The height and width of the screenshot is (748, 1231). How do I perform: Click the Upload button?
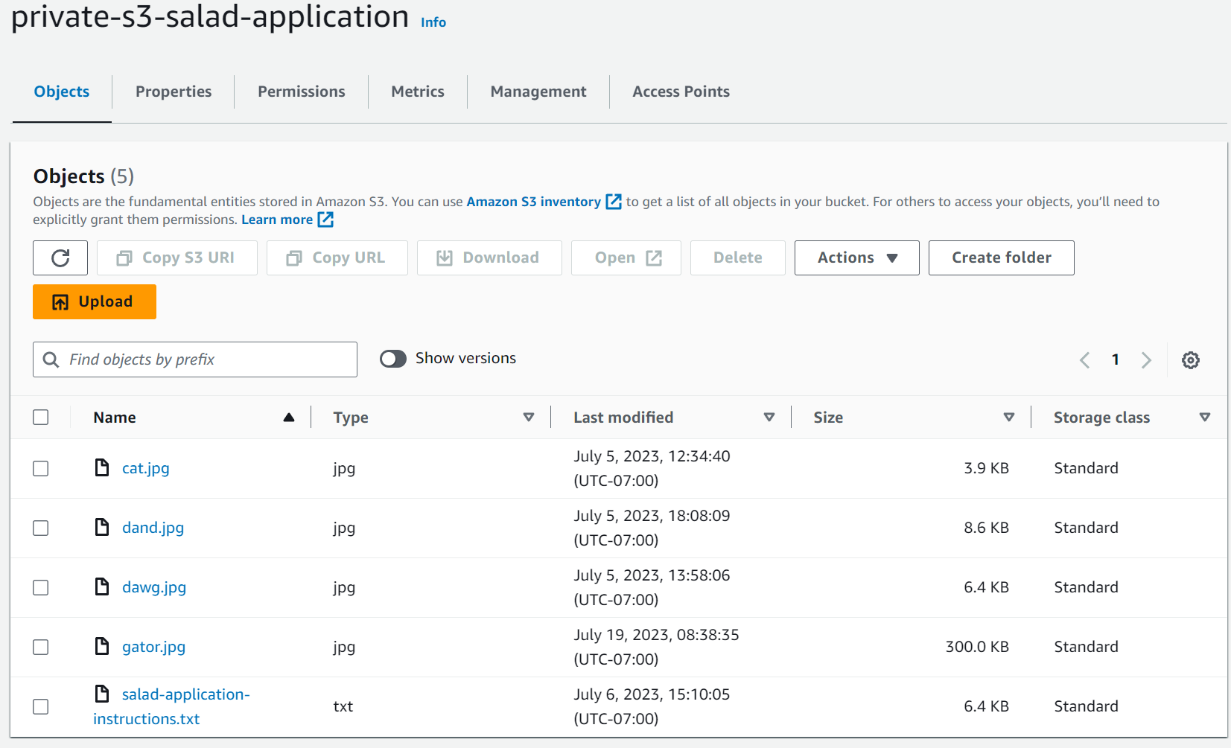point(95,301)
